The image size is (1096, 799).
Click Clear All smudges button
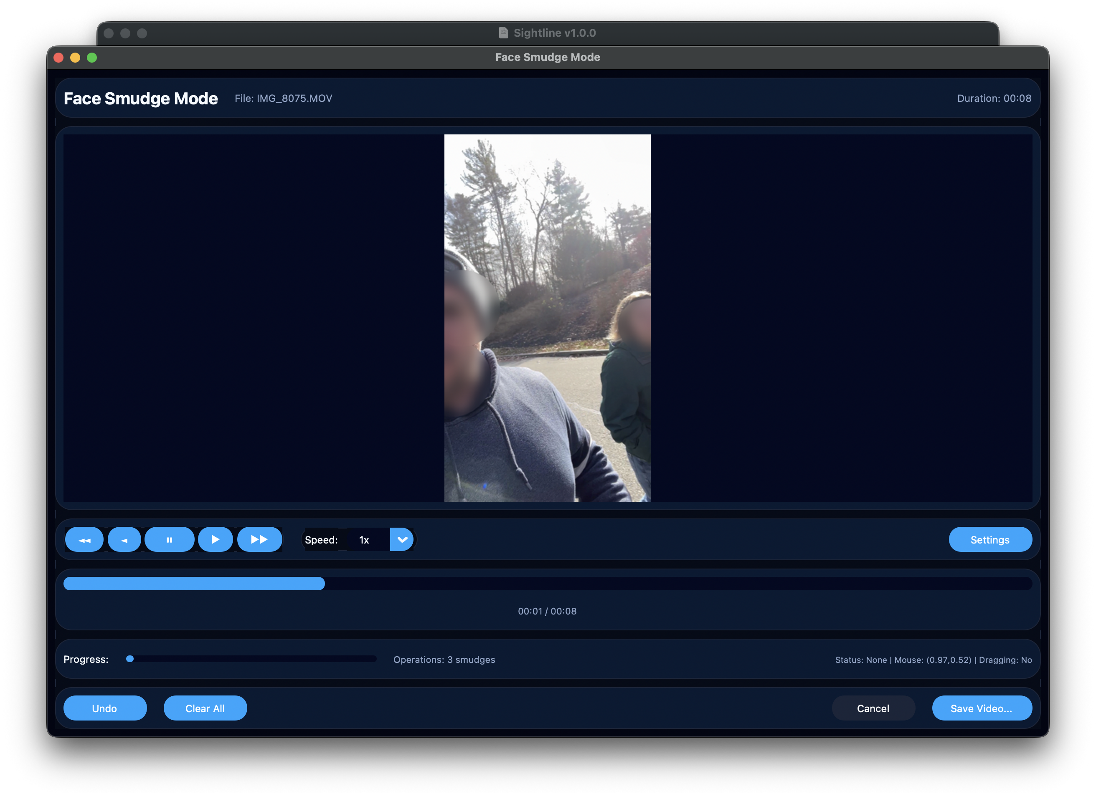pyautogui.click(x=205, y=708)
